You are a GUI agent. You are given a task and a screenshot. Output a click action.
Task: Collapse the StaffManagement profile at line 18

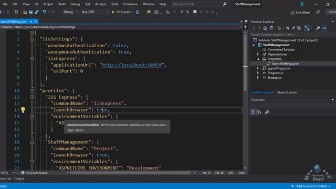click(31, 142)
